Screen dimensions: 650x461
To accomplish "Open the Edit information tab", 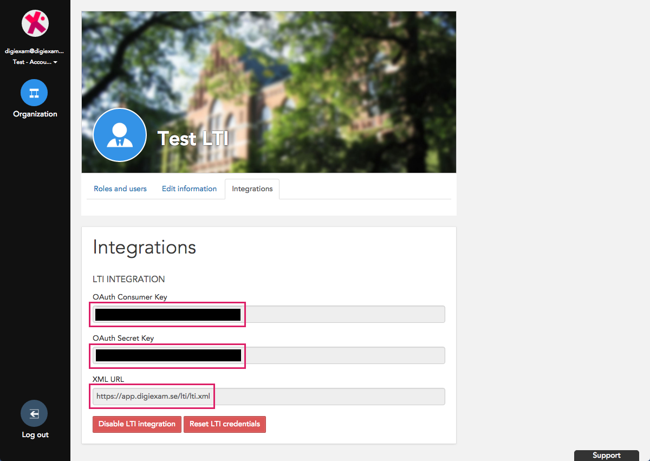I will [x=189, y=189].
